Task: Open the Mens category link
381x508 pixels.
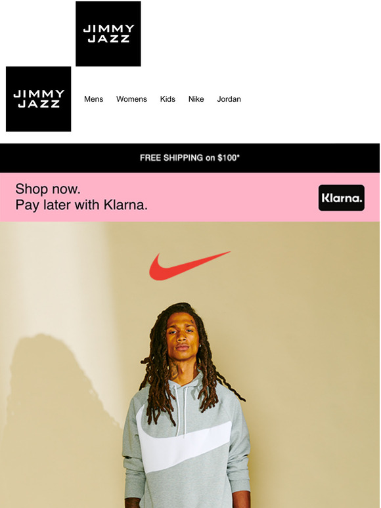Action: tap(93, 99)
